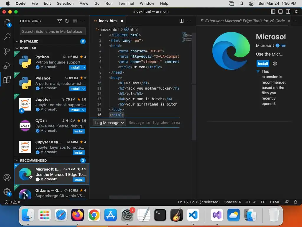The image size is (302, 227).
Task: Click the code minimap preview
Action: click(186, 37)
